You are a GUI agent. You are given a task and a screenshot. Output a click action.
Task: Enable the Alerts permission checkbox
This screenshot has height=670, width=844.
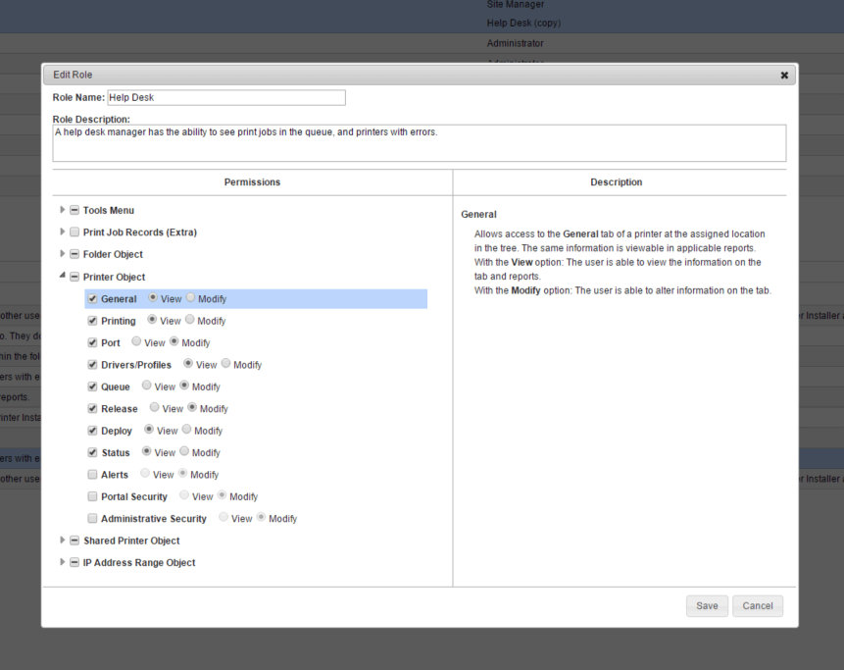click(x=92, y=475)
